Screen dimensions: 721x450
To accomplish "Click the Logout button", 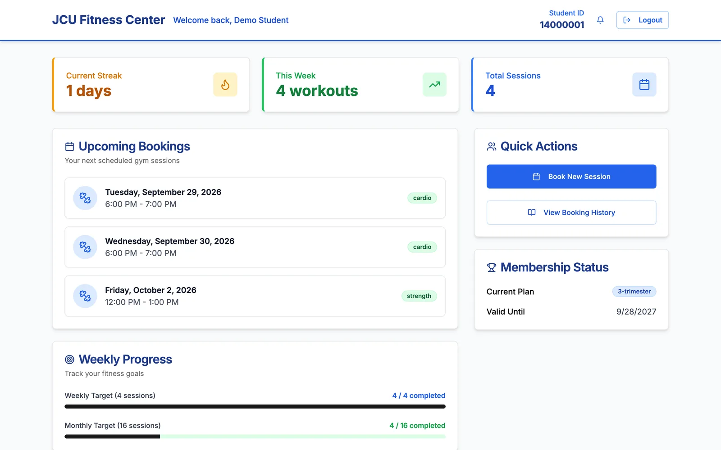I will point(642,20).
